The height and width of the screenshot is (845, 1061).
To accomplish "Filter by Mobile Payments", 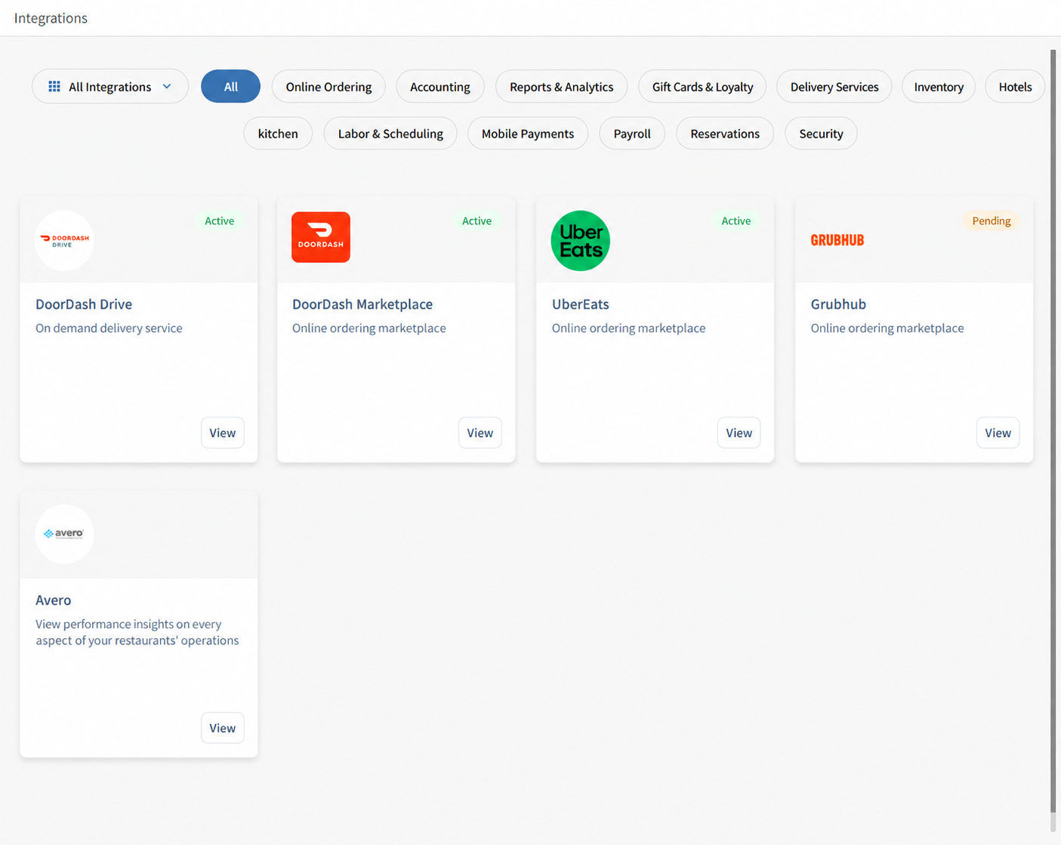I will 528,134.
